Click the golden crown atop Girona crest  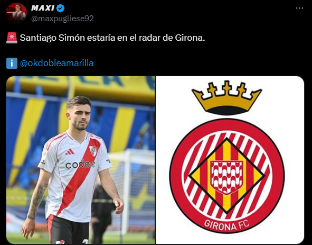pos(227,97)
